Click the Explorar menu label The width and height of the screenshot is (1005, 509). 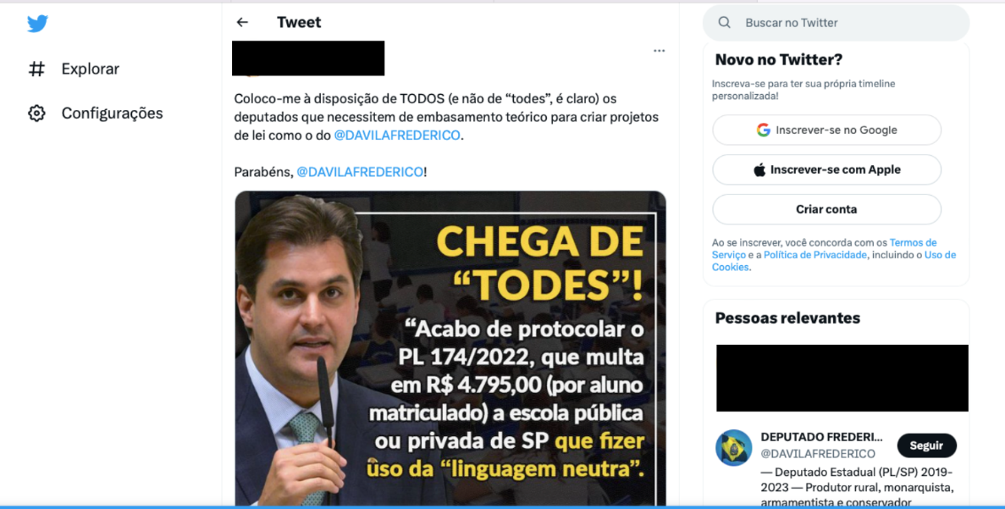91,69
